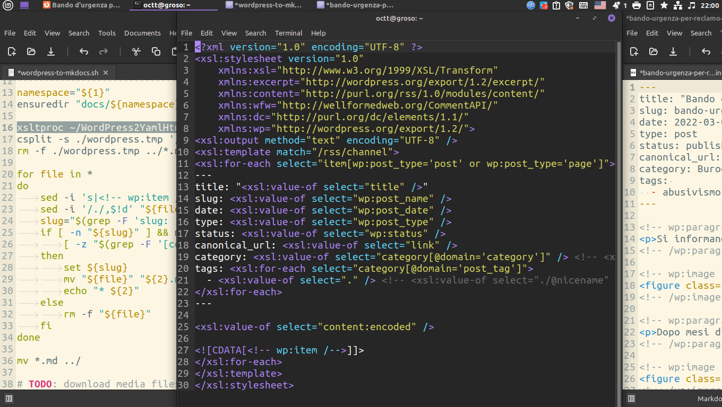Open the update manager shield icon

pyautogui.click(x=570, y=5)
